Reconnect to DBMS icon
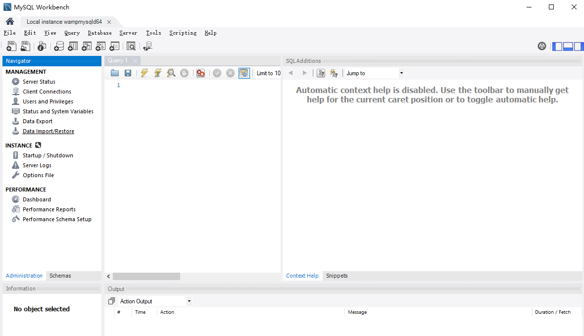 click(148, 46)
